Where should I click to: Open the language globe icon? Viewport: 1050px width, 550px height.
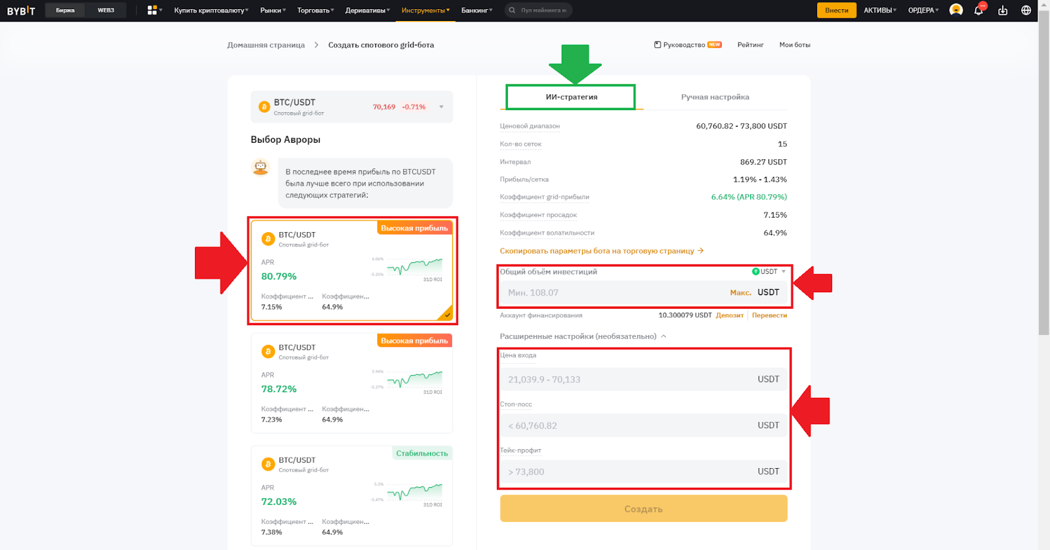(x=1026, y=10)
